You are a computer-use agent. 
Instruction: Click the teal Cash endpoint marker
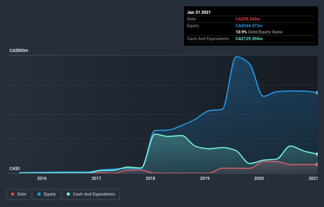click(x=317, y=154)
